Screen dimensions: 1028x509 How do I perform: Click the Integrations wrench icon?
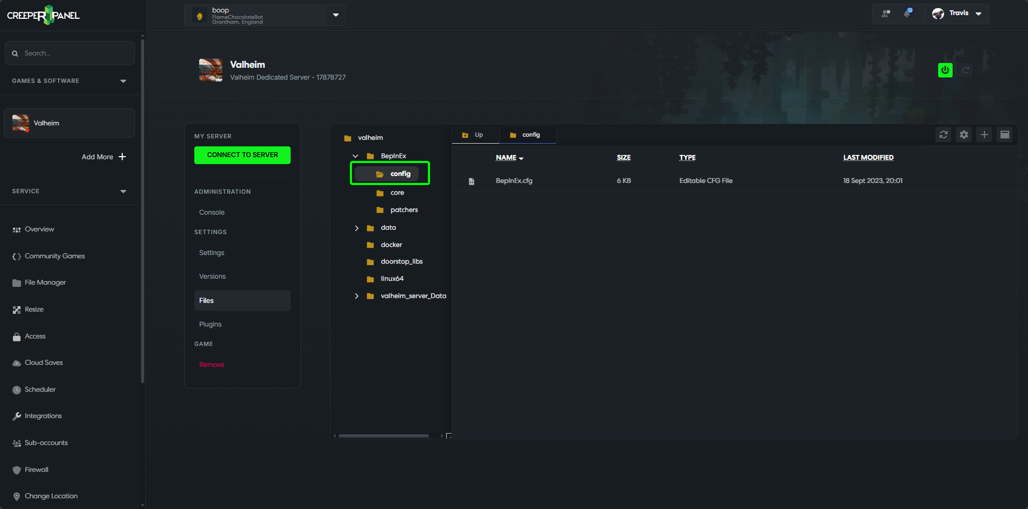(x=17, y=416)
